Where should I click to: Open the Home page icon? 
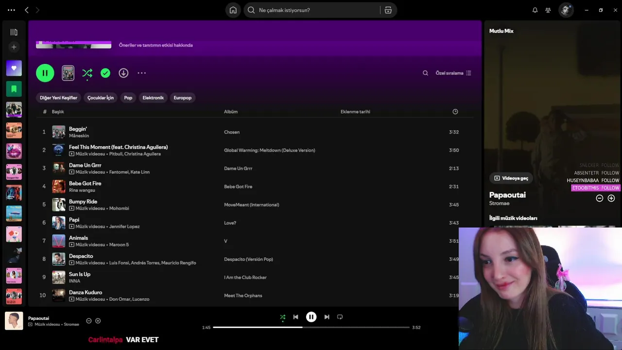pos(233,10)
